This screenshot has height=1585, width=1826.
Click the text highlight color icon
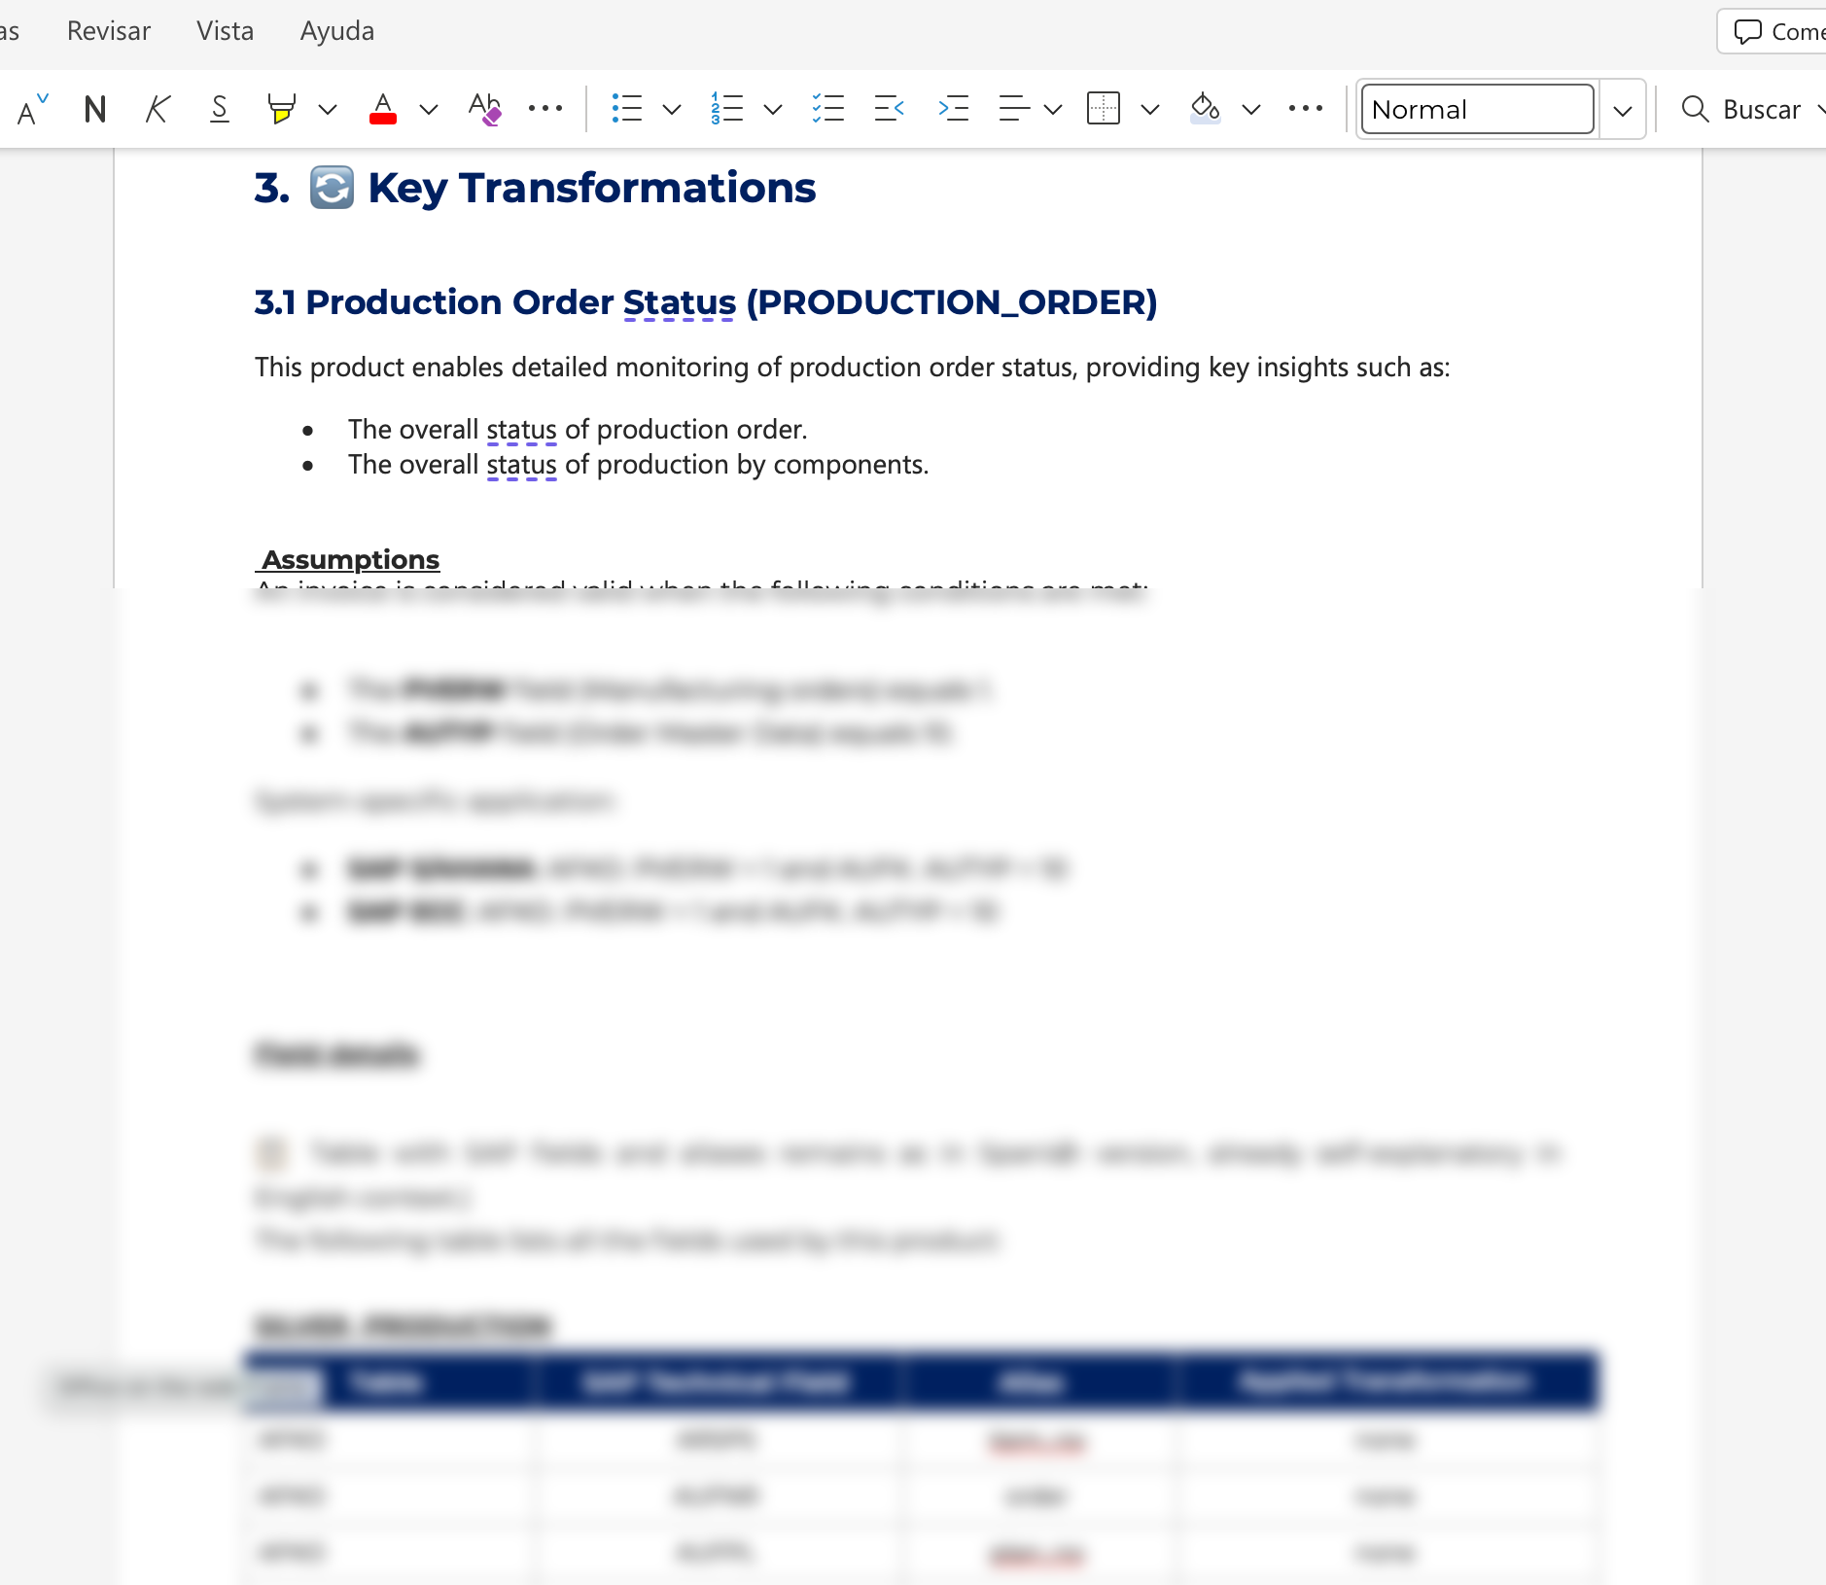[281, 109]
